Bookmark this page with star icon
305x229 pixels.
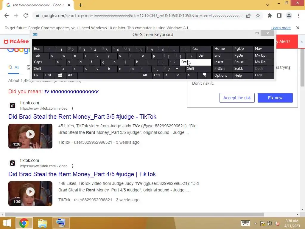click(x=258, y=16)
